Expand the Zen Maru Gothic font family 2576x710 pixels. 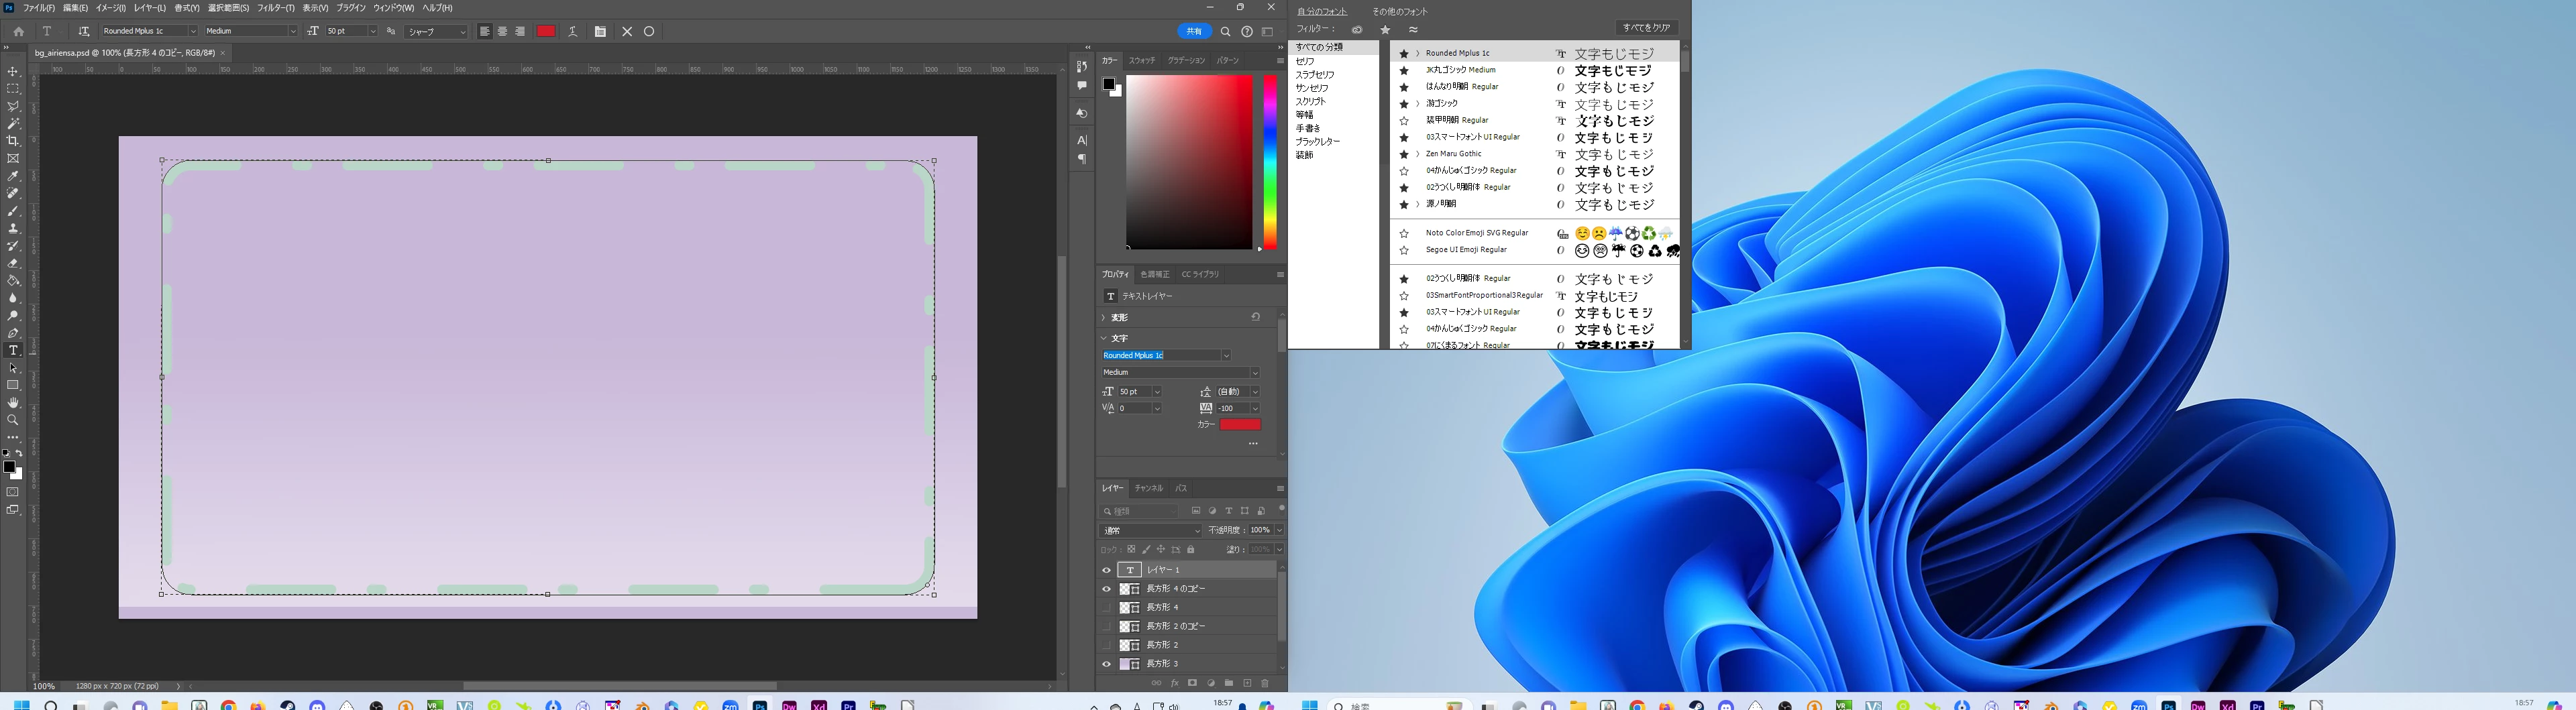click(1418, 154)
